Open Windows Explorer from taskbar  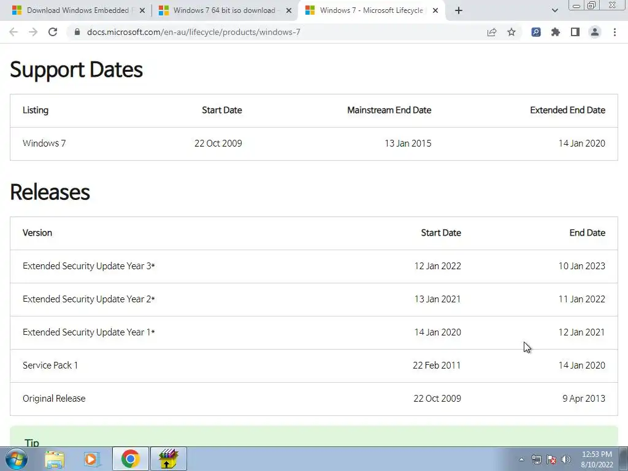(55, 459)
